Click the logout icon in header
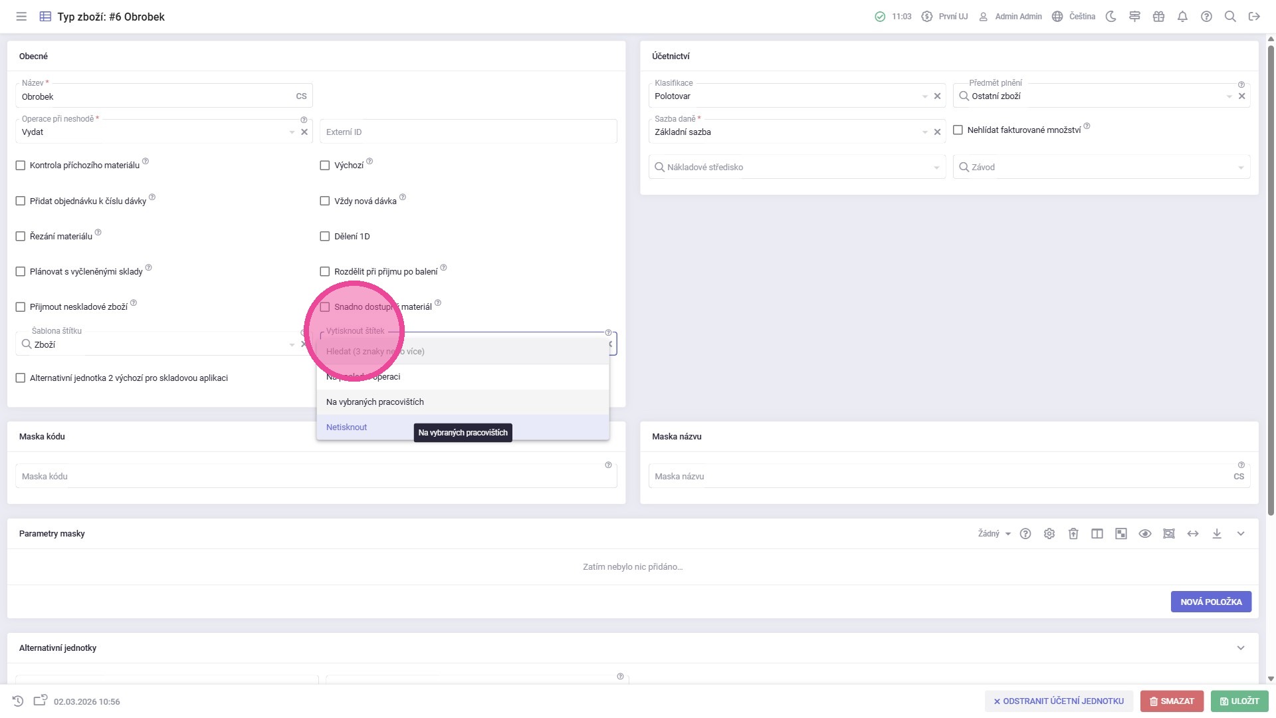 click(x=1254, y=17)
